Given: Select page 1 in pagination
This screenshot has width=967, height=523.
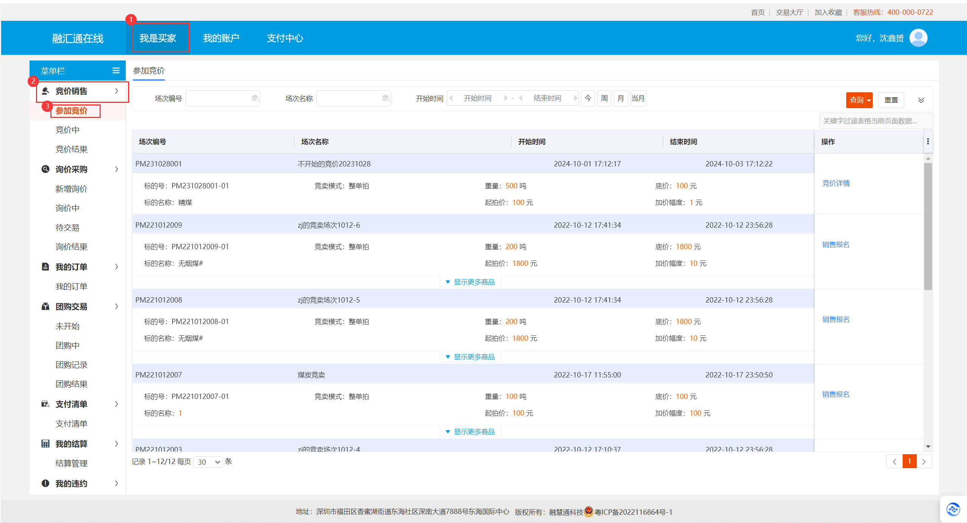Looking at the screenshot, I should tap(909, 461).
